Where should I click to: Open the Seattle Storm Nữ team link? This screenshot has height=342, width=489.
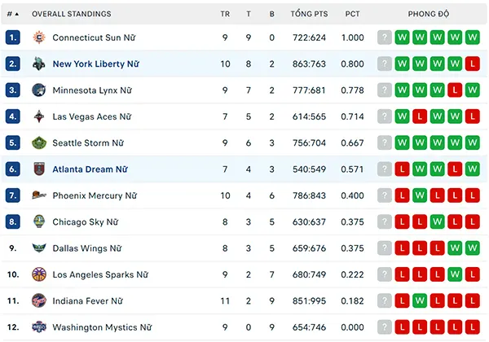coord(88,143)
